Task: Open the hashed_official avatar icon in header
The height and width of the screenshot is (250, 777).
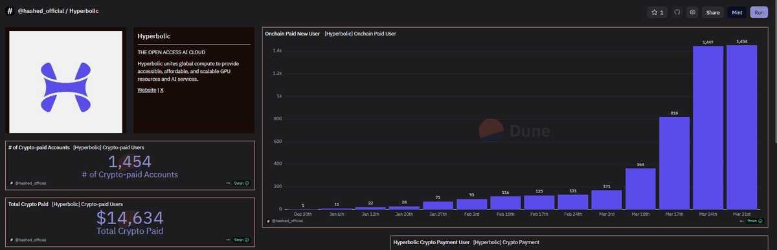Action: click(x=10, y=12)
